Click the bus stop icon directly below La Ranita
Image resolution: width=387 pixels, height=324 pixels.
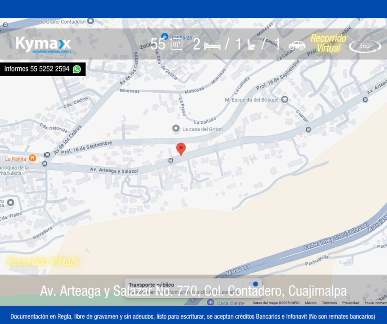[x=45, y=164]
